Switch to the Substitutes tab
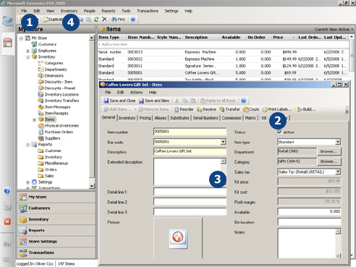This screenshot has width=356, height=267. coord(179,118)
